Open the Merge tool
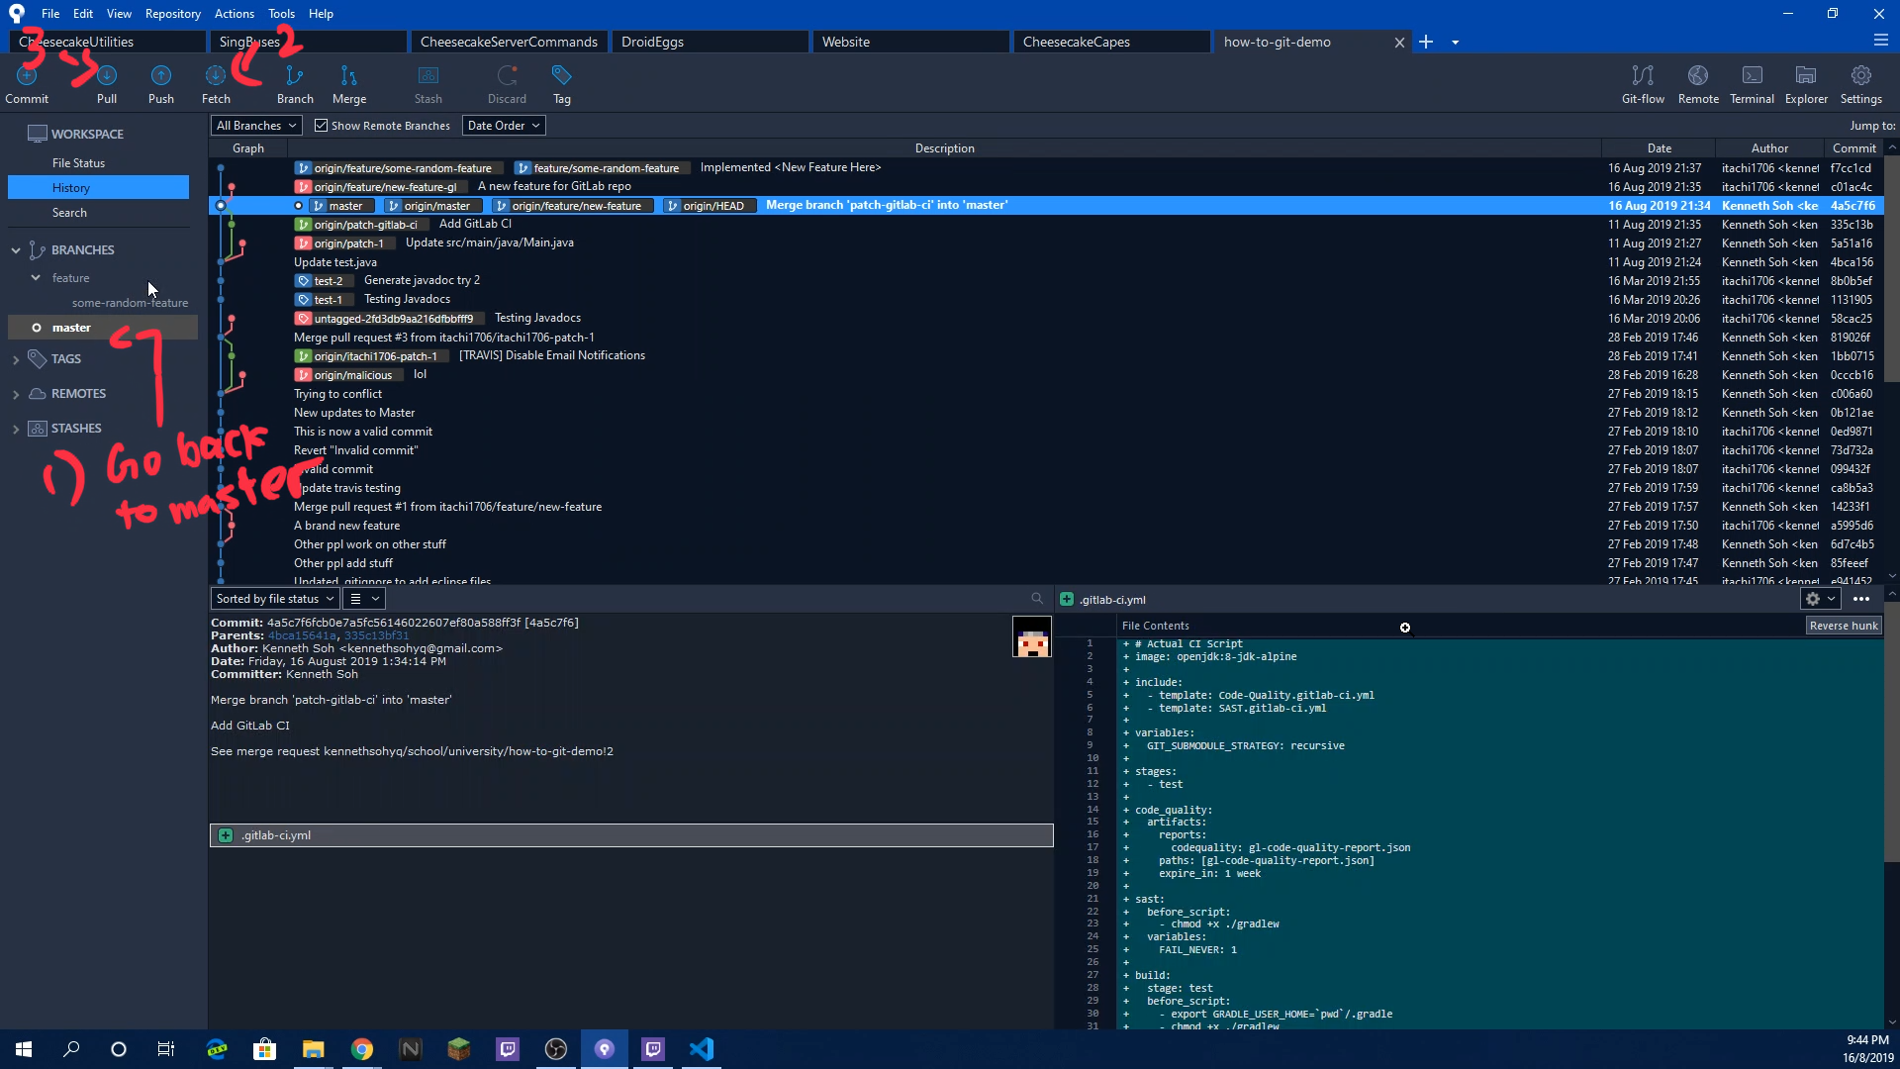 349,84
